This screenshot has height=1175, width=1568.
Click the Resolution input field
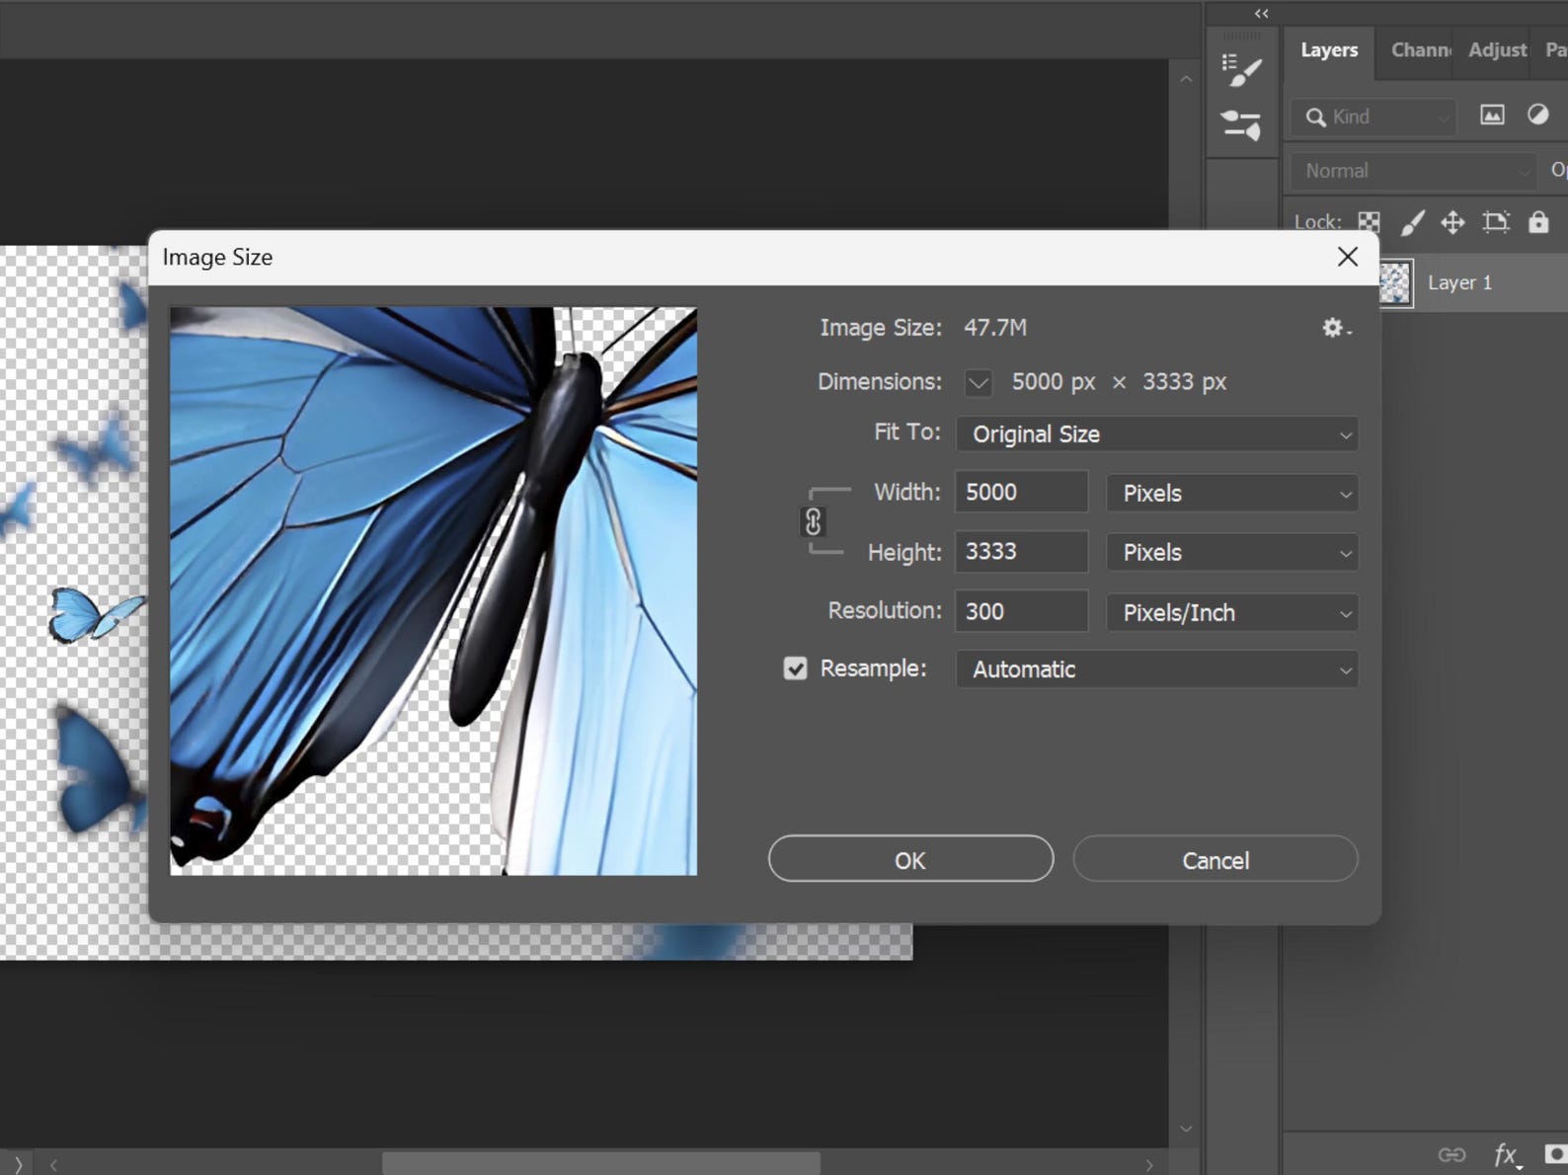1021,611
